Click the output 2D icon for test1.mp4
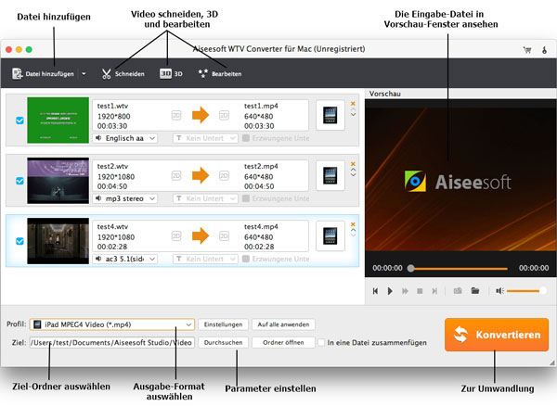 224,115
